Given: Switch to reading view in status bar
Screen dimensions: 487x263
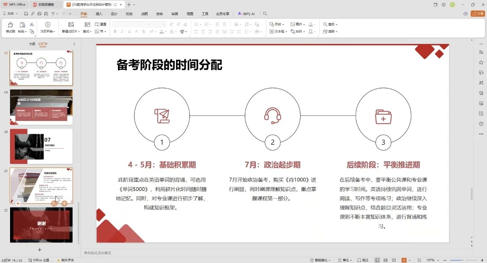Looking at the screenshot, I should pos(394,260).
